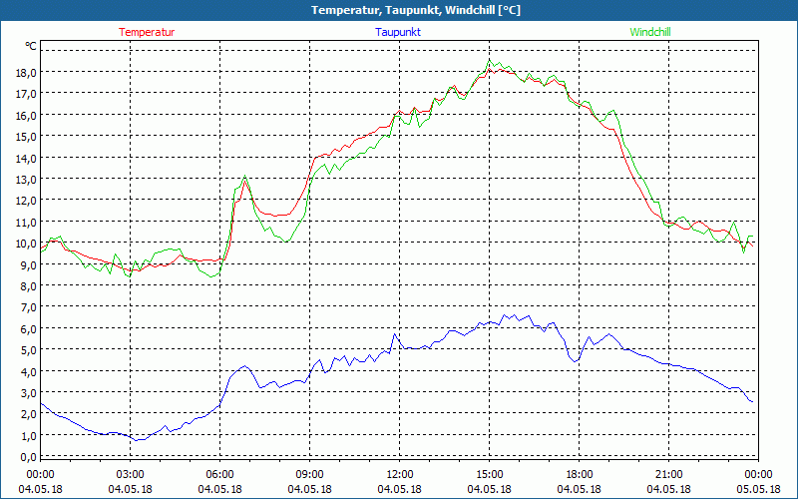Click the 12,0 y-axis value
Viewport: 798px width, 499px height.
27,201
